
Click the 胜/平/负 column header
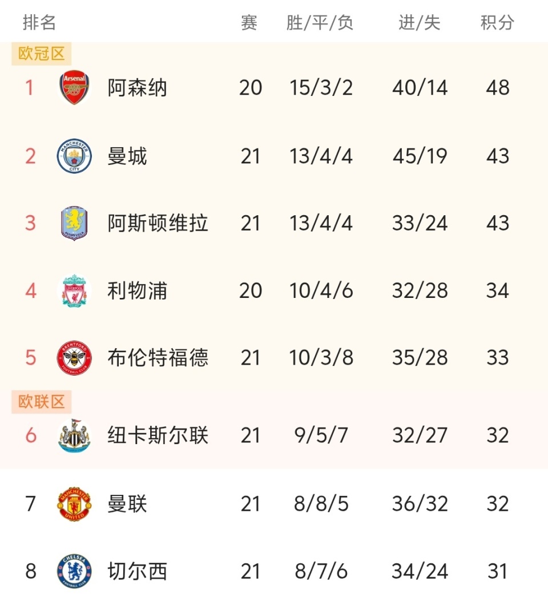320,23
